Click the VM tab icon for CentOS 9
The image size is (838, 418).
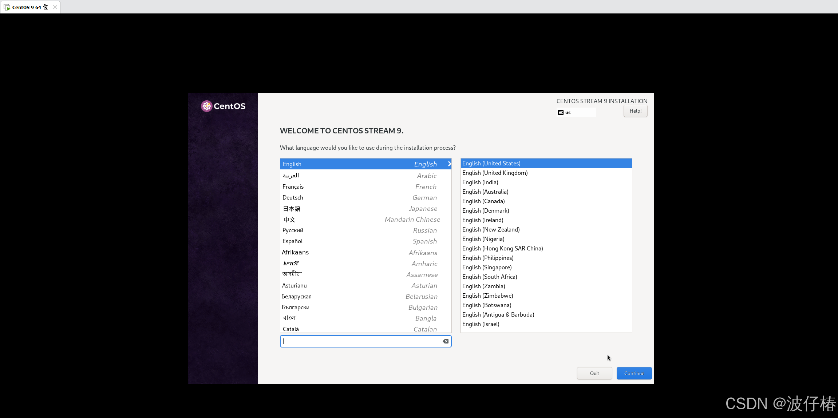tap(7, 7)
